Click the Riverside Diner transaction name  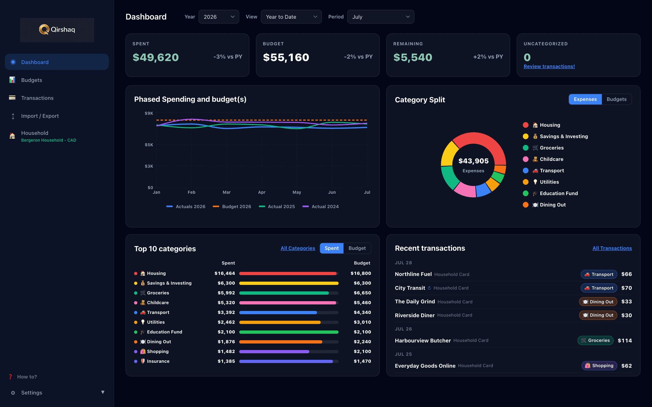[x=415, y=315]
